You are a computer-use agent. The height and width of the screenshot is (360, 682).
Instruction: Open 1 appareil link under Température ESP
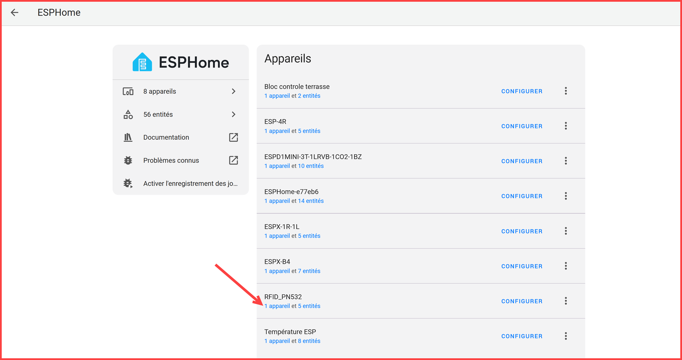[277, 341]
